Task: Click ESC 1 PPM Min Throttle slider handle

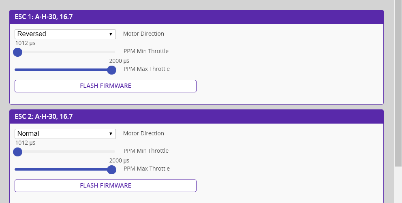Action: pyautogui.click(x=17, y=52)
